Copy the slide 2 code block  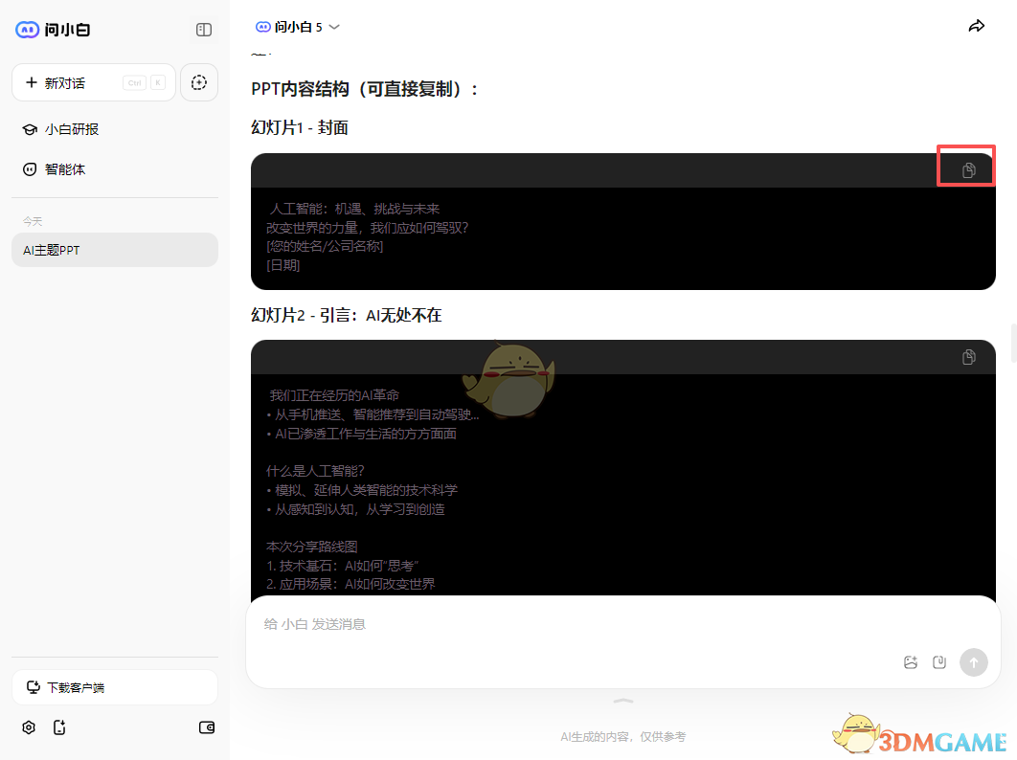[x=968, y=356]
